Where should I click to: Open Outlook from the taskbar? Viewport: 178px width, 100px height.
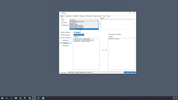(20, 98)
